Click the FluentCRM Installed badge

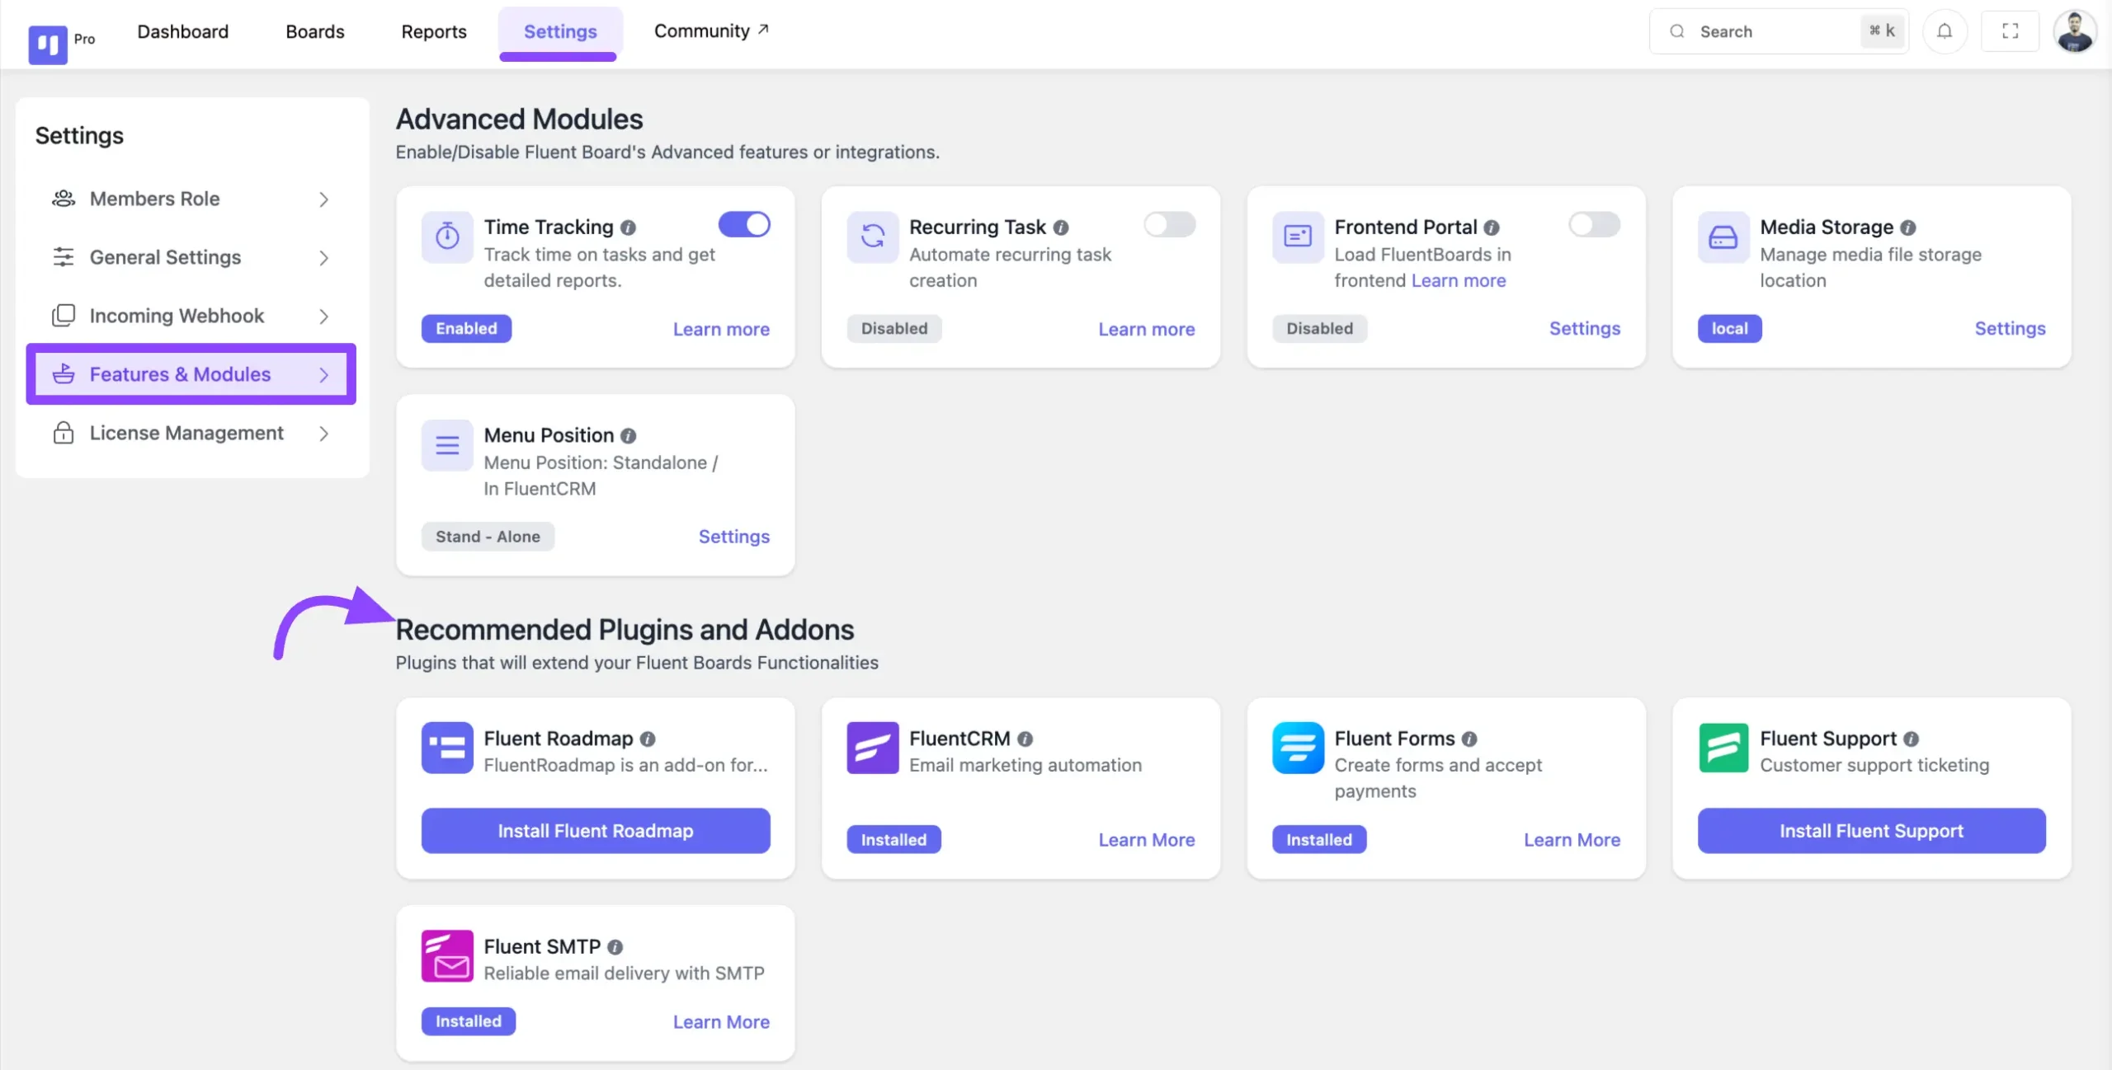pyautogui.click(x=893, y=839)
